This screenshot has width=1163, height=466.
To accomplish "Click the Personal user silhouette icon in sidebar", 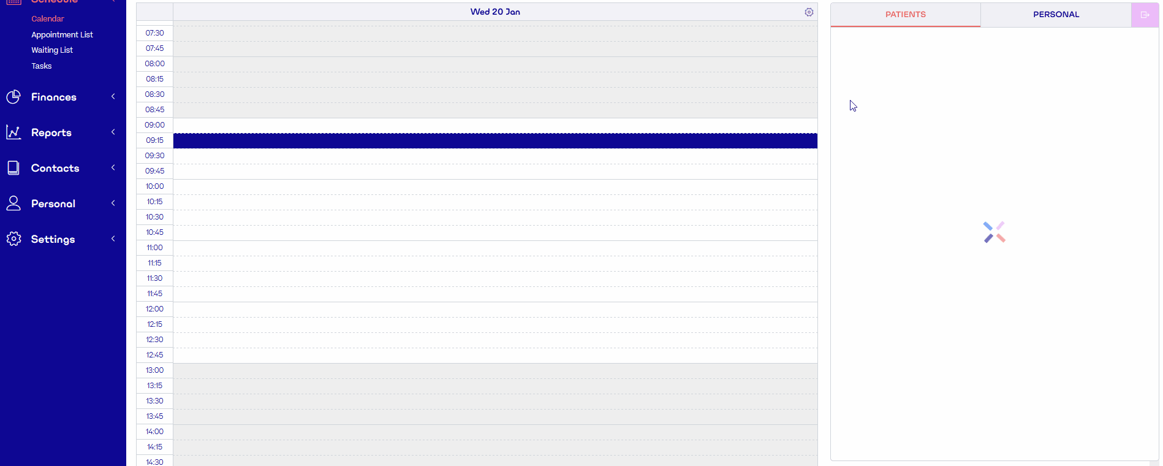I will click(13, 204).
